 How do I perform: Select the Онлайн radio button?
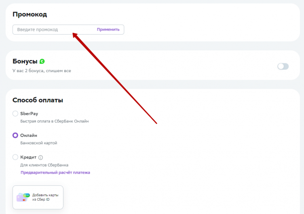pos(15,135)
